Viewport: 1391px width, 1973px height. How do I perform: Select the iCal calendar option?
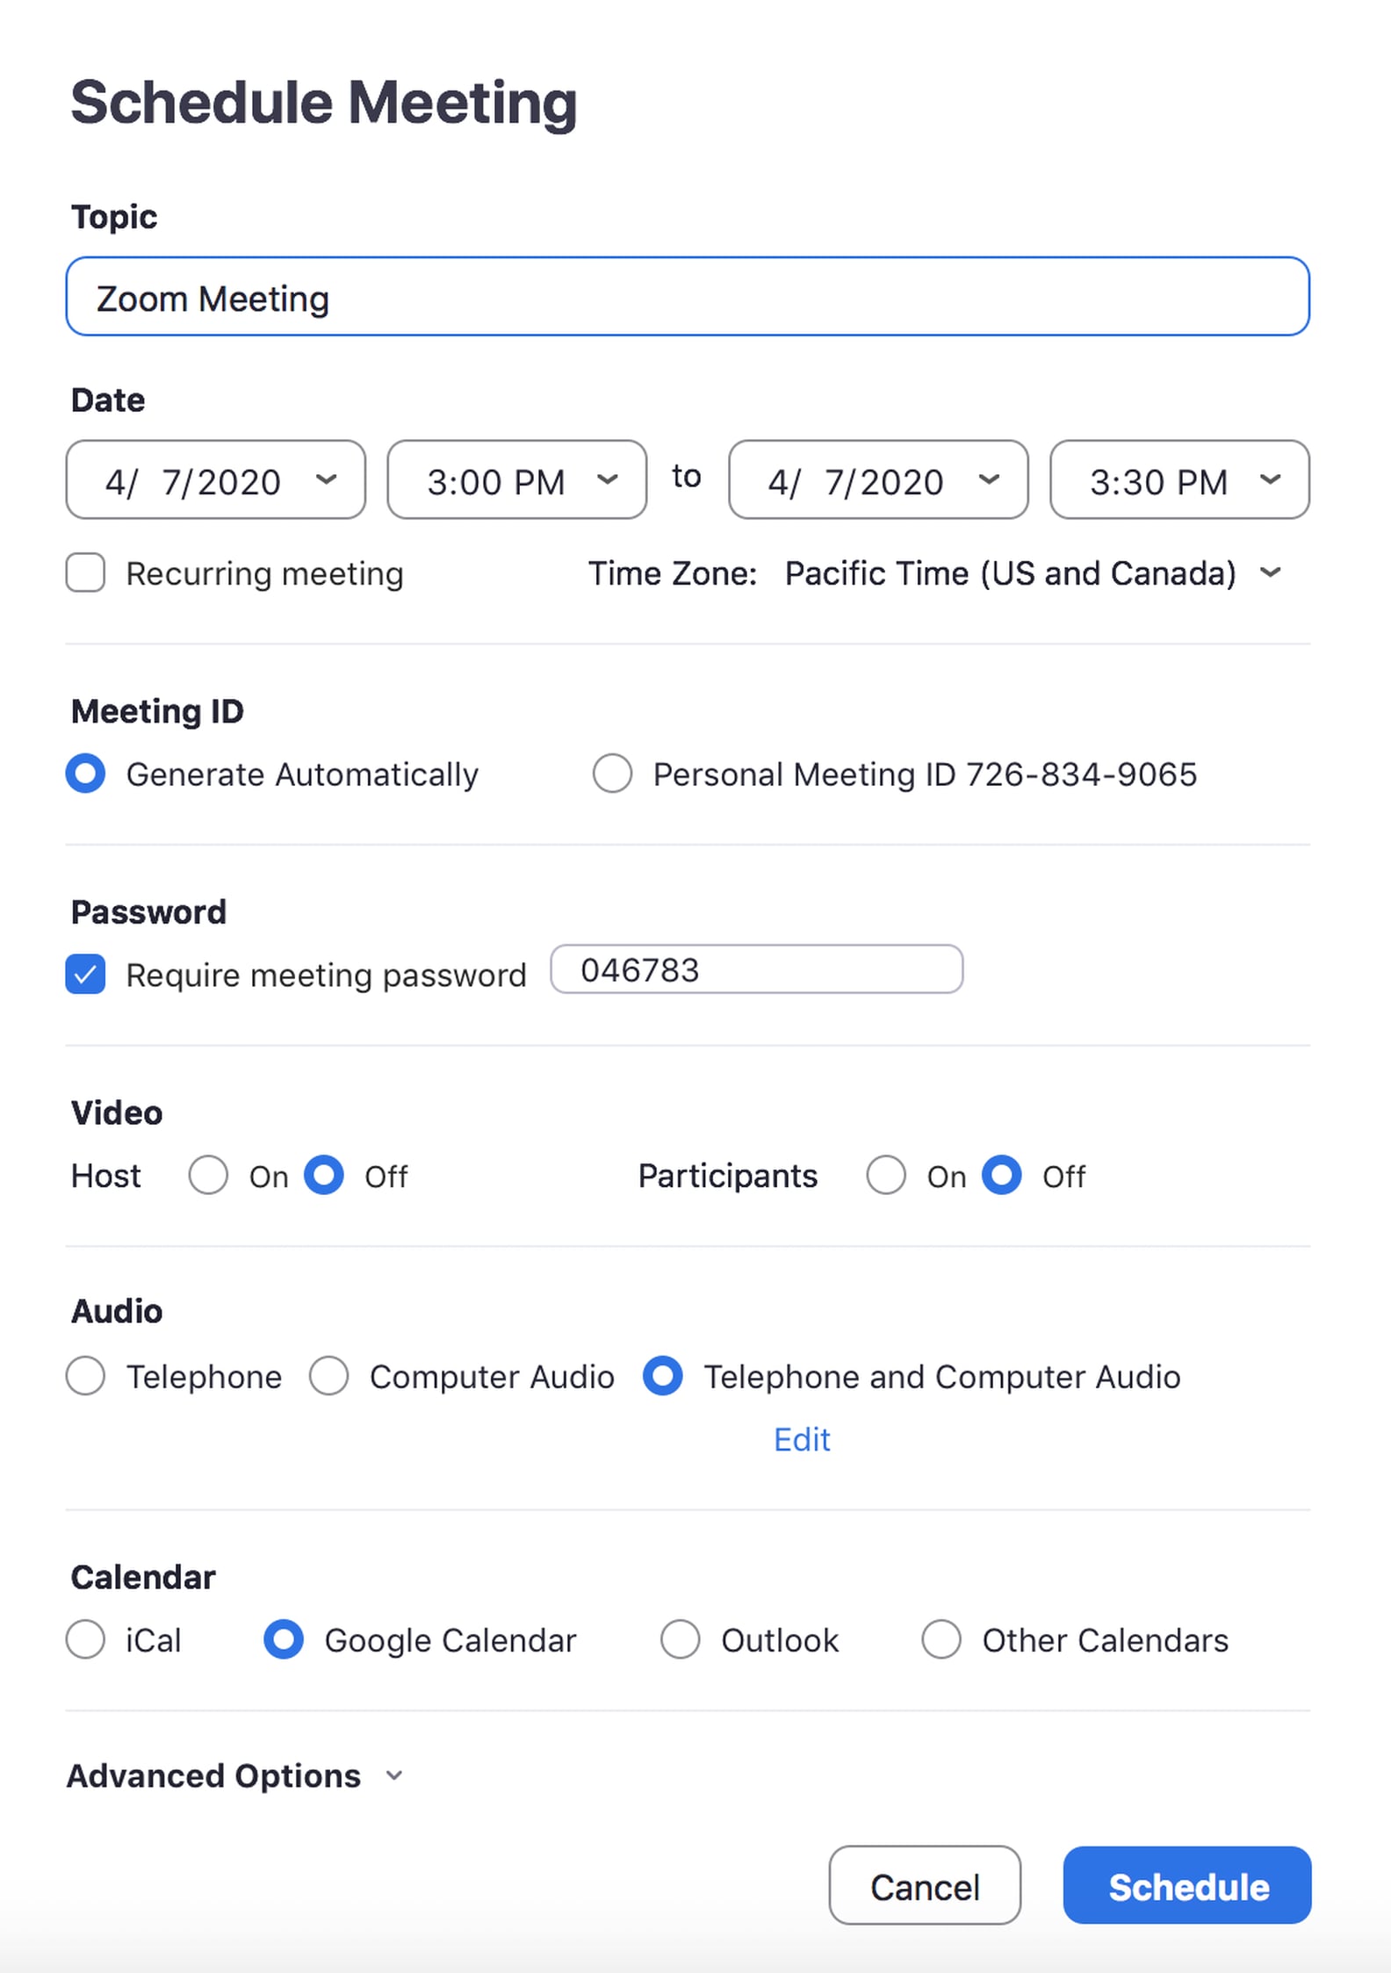pos(86,1639)
